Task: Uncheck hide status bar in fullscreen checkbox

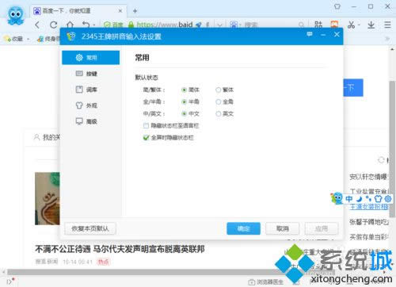Action: (x=146, y=138)
